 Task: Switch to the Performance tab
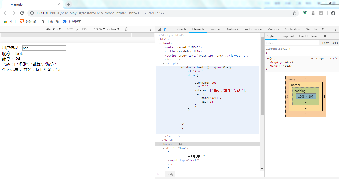253,29
